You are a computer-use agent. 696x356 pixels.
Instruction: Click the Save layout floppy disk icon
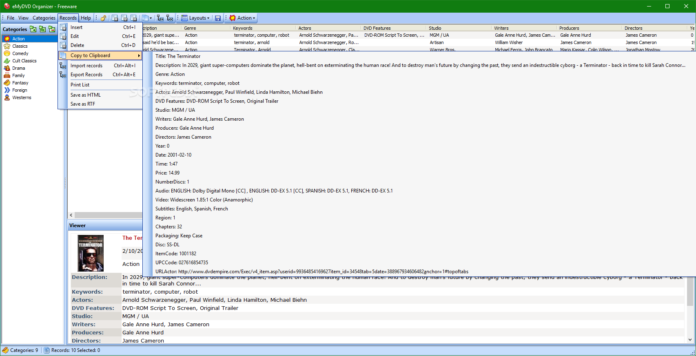tap(218, 18)
